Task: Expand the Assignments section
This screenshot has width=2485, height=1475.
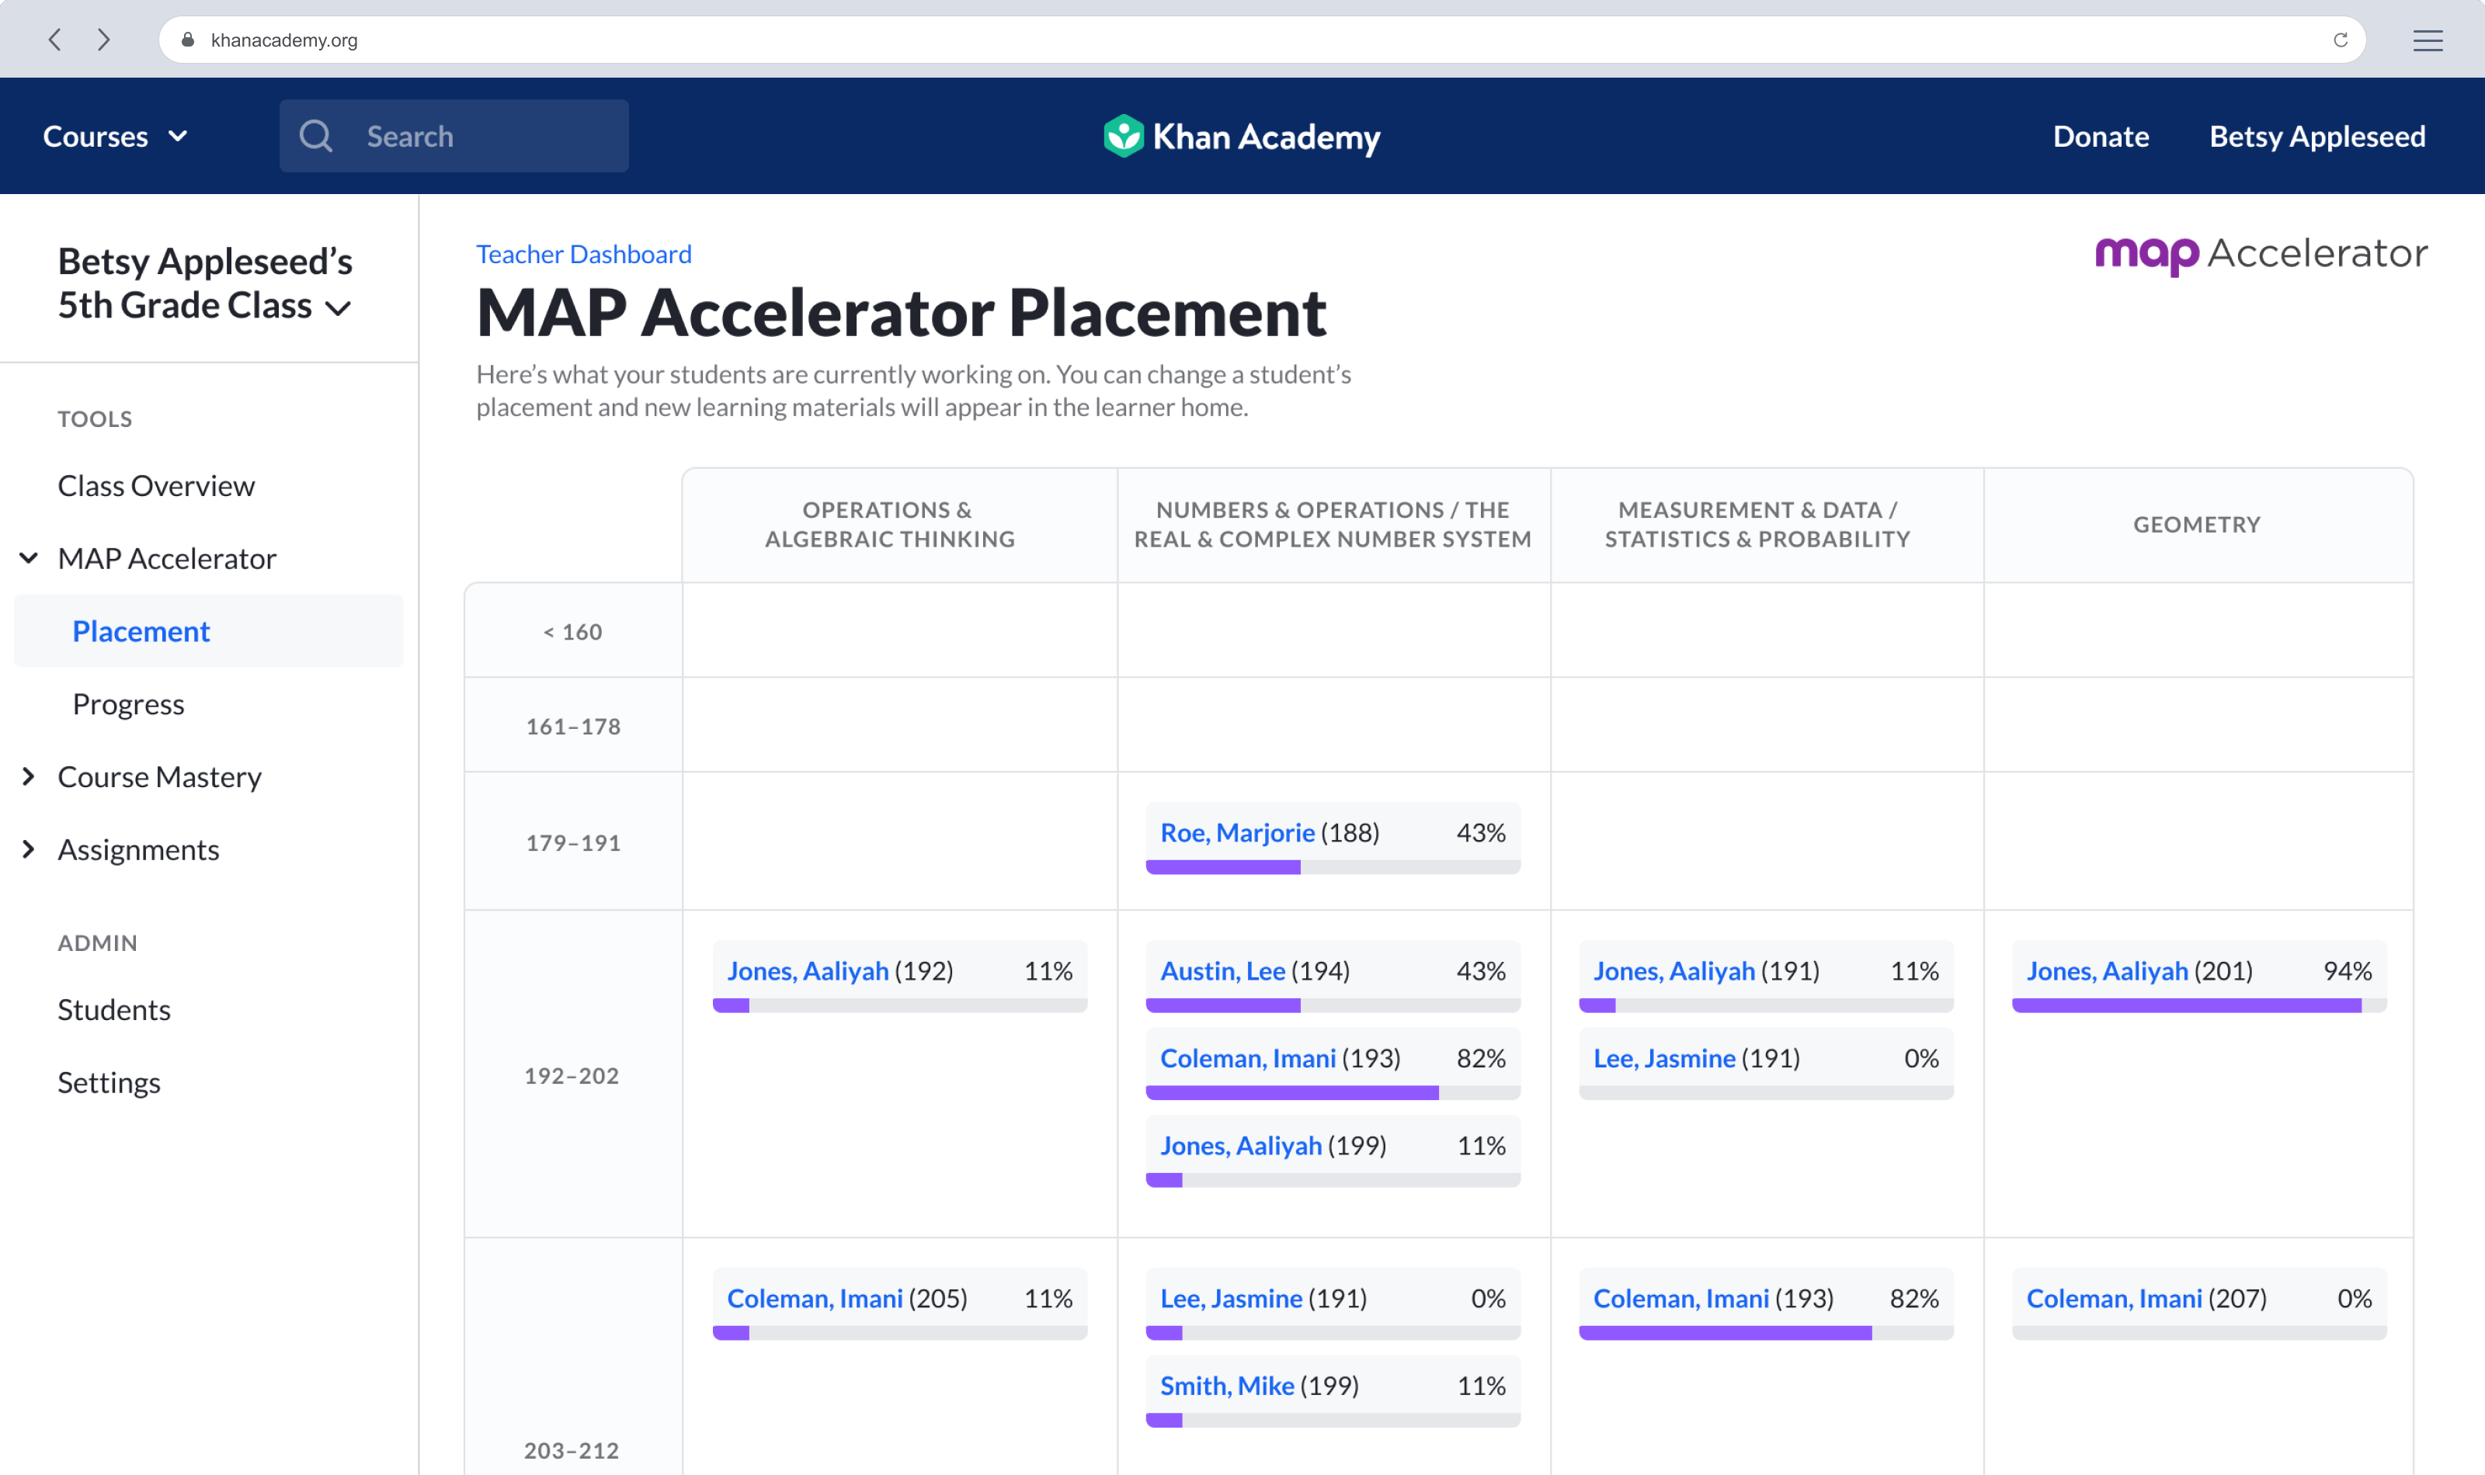Action: 29,849
